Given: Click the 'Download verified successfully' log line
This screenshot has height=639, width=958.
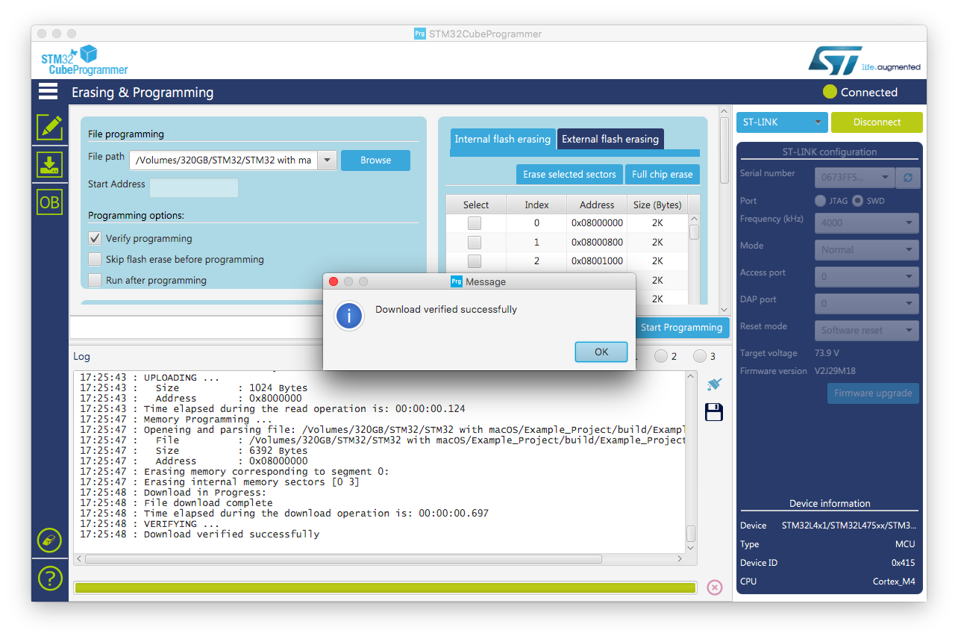Looking at the screenshot, I should point(200,534).
